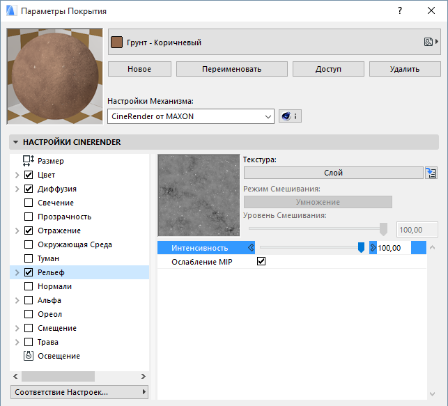Click the Удалить button
Image resolution: width=448 pixels, height=406 pixels.
point(404,69)
